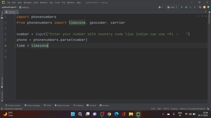Open the editor tabs kebab menu
Screen dimensions: 211x118
[205, 12]
